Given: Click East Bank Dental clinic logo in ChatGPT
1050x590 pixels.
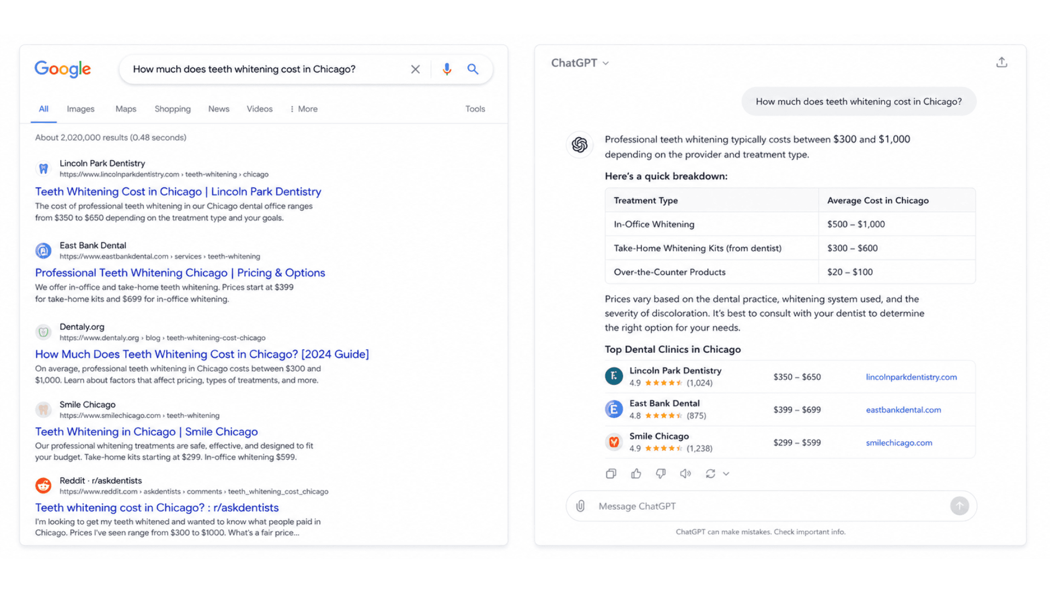Looking at the screenshot, I should [614, 409].
